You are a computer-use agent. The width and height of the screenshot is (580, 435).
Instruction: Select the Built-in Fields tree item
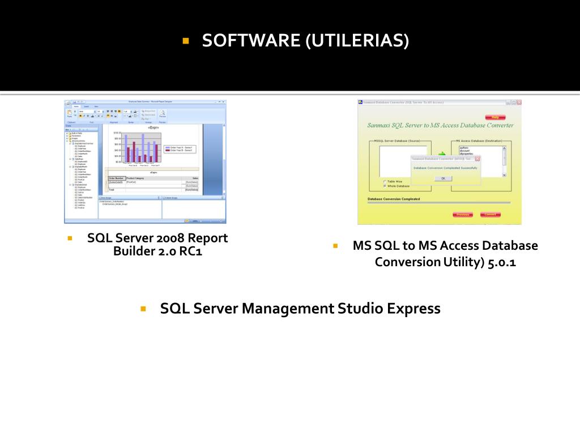(x=77, y=133)
